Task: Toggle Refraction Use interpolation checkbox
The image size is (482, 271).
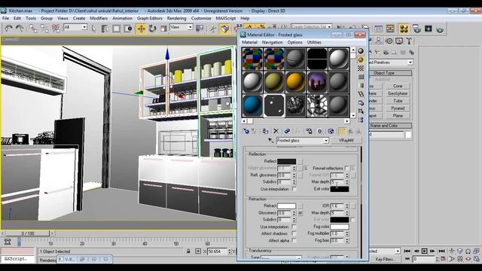Action: 294,227
